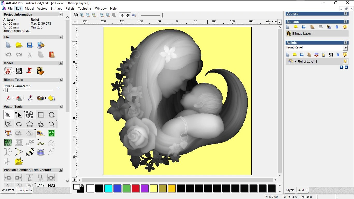Toggle Relief Layer 1 visibility bulb
Screen dimensions: 354x199
pyautogui.click(x=345, y=61)
